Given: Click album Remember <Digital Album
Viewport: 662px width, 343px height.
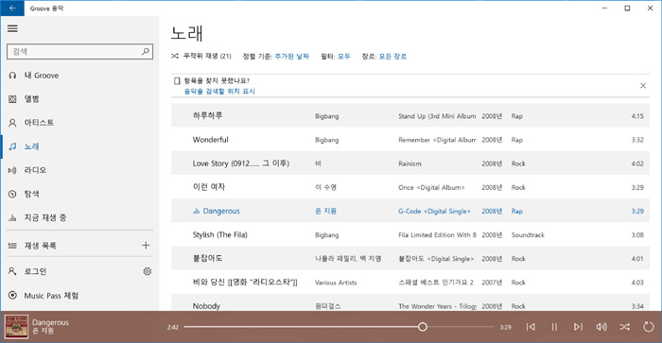Looking at the screenshot, I should pos(437,140).
